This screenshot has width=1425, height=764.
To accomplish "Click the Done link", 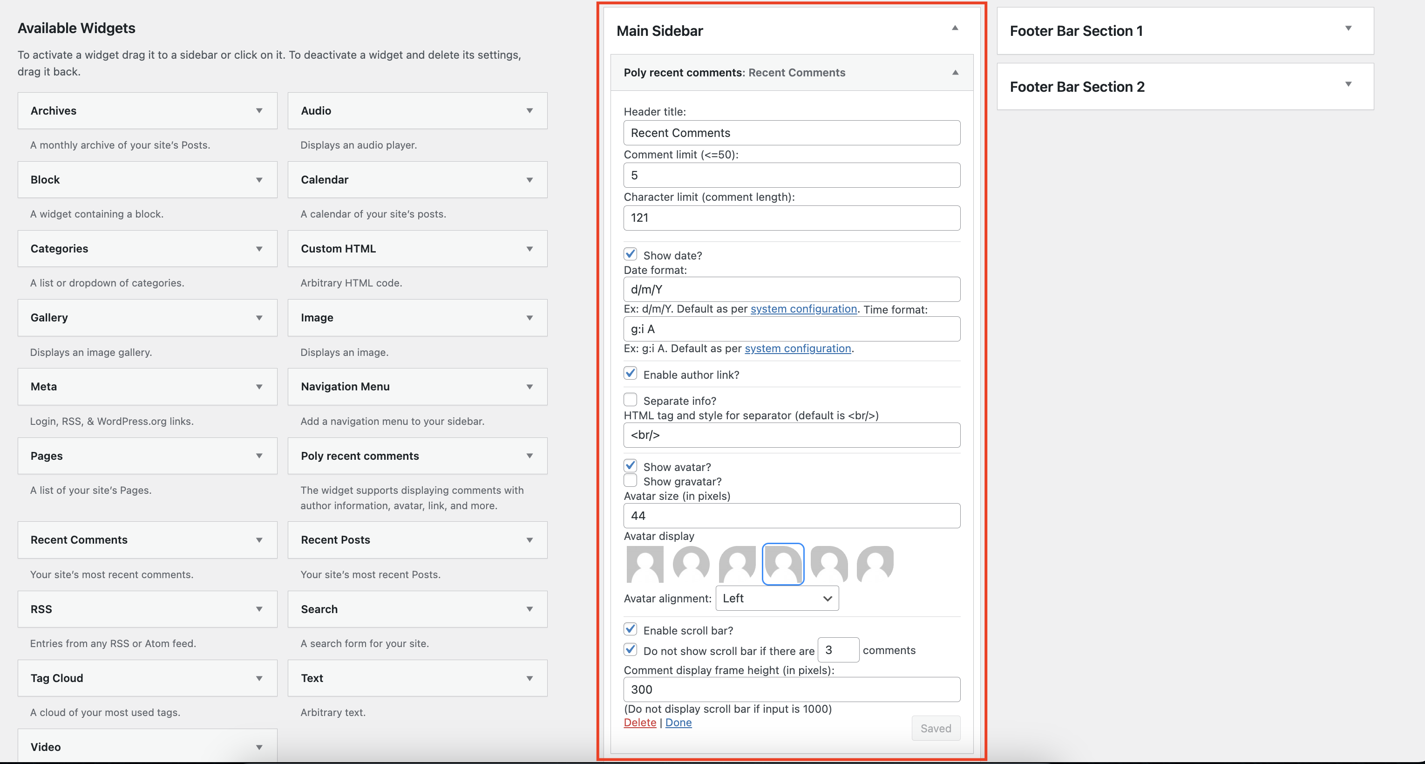I will 678,723.
